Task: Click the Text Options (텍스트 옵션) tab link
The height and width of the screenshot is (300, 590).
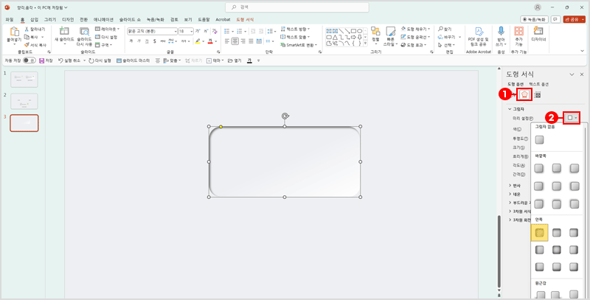Action: pyautogui.click(x=544, y=85)
